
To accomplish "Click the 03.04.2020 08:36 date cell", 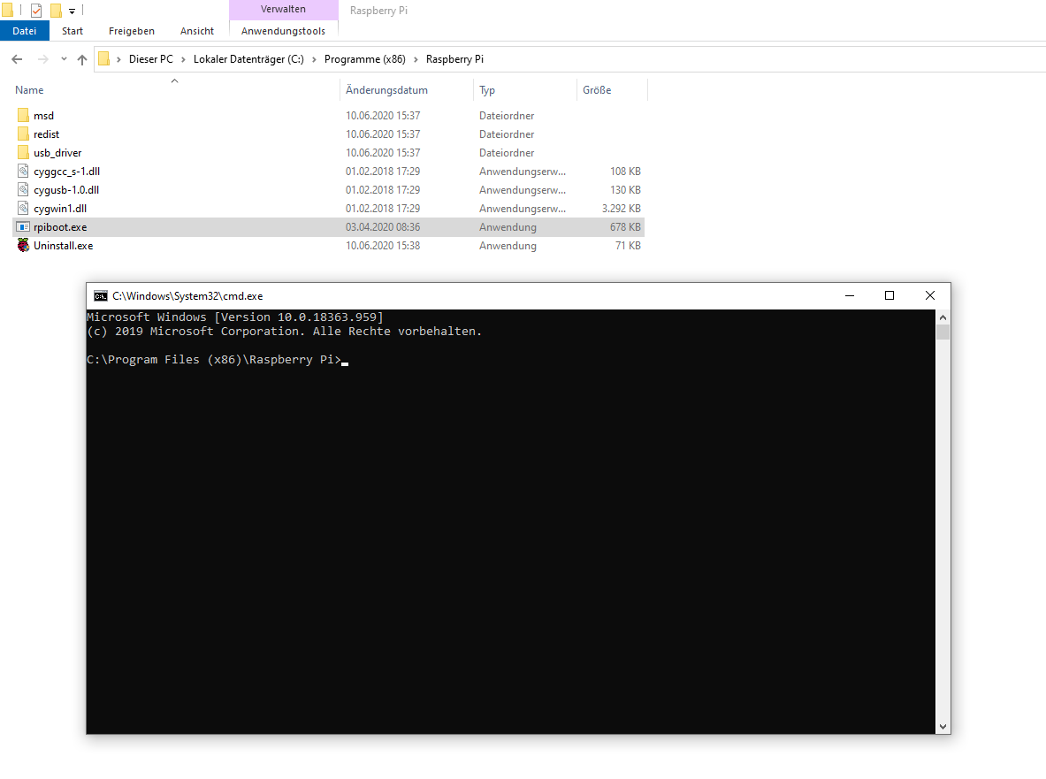I will pyautogui.click(x=383, y=227).
